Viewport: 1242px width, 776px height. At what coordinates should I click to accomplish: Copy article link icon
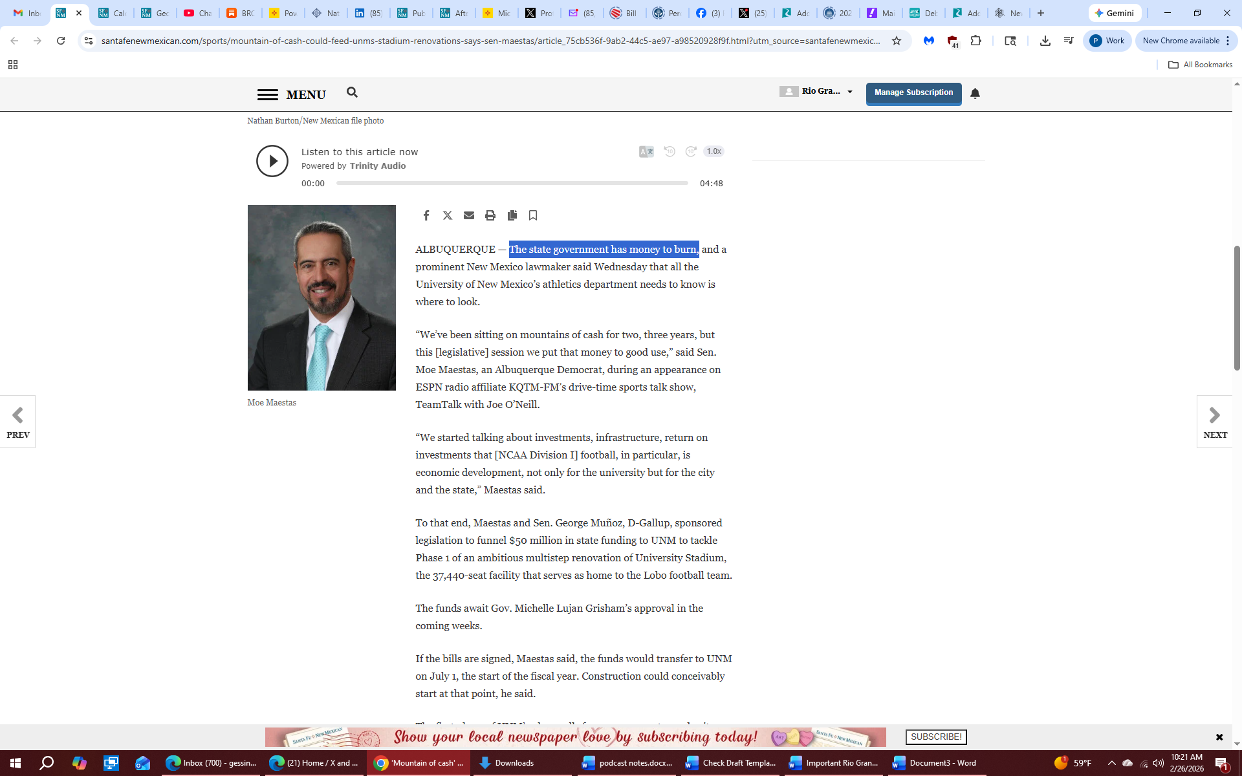512,215
